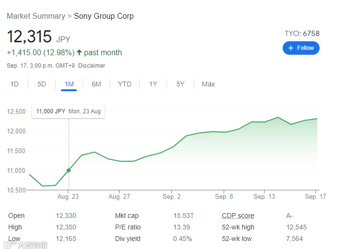Select the 1M time range tab
This screenshot has height=252, width=358.
coord(69,84)
